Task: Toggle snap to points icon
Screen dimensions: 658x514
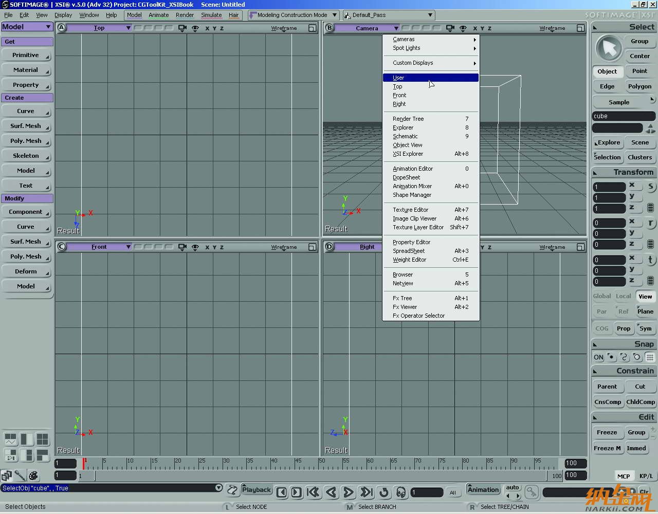Action: (611, 357)
